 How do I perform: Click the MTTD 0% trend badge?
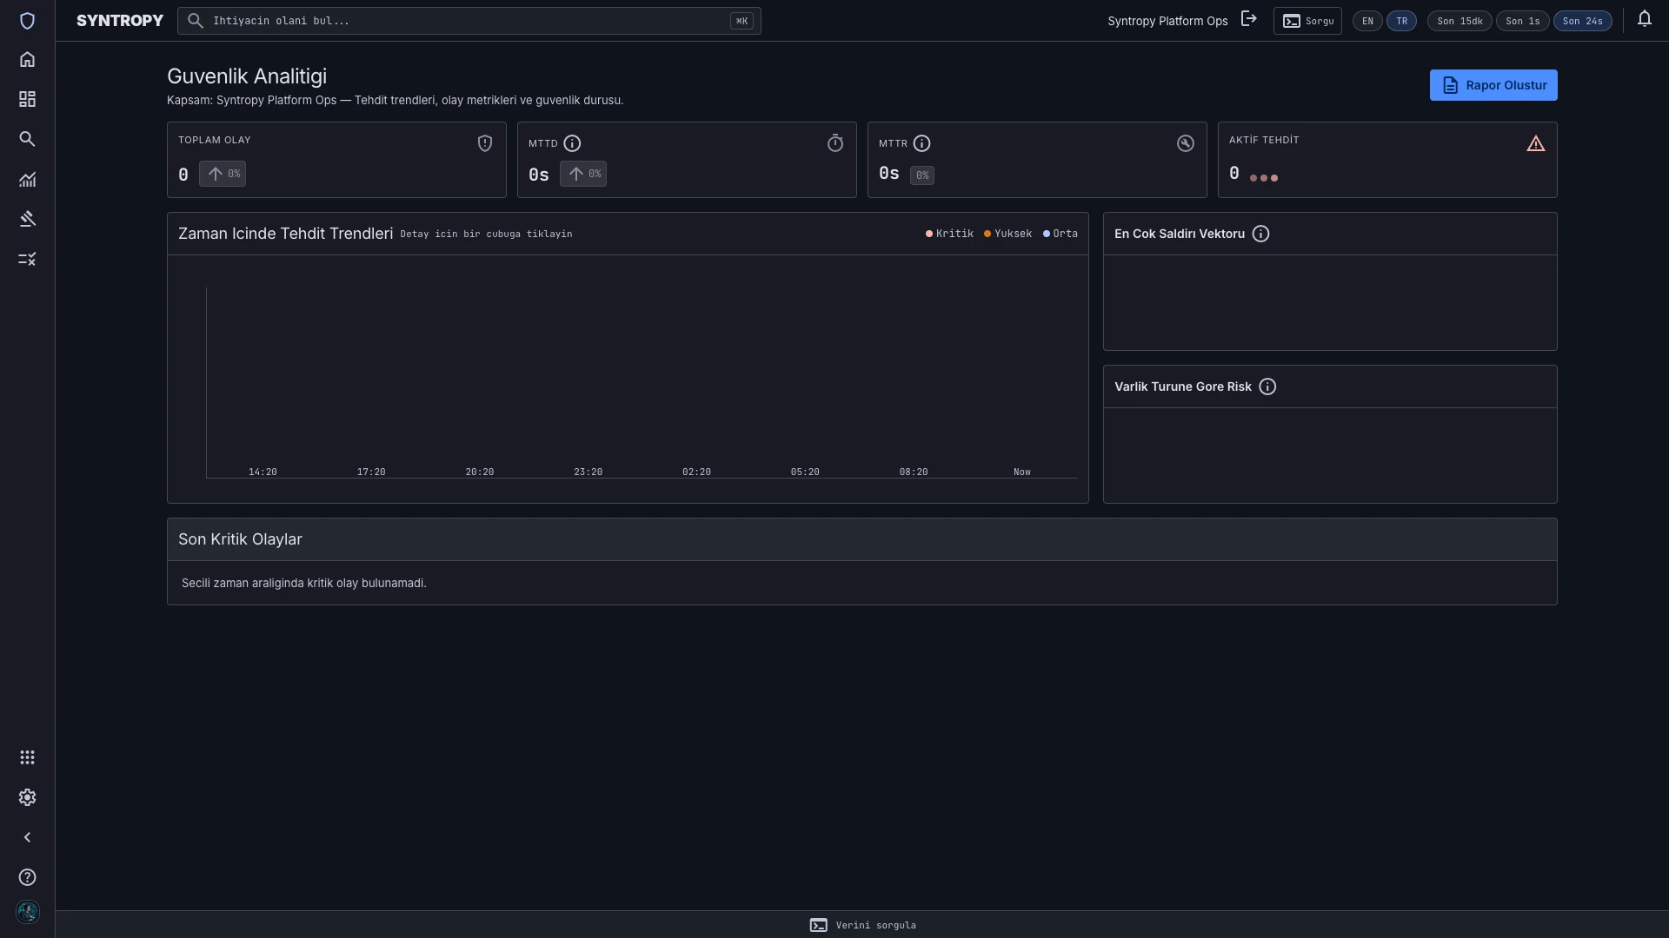(x=583, y=174)
